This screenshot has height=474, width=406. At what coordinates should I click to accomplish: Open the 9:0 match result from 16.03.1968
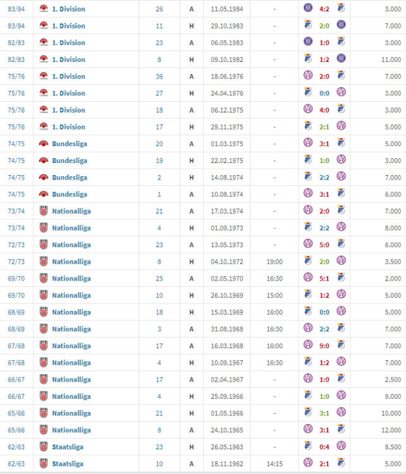324,346
